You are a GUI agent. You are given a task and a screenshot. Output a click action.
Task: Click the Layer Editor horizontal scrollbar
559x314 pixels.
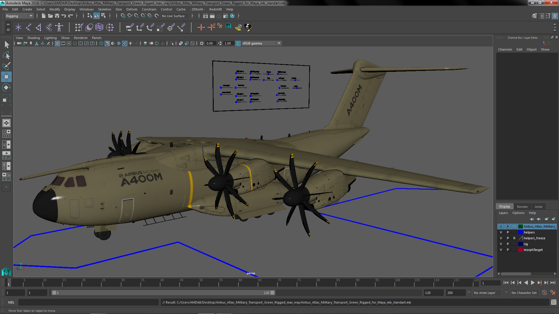point(516,274)
